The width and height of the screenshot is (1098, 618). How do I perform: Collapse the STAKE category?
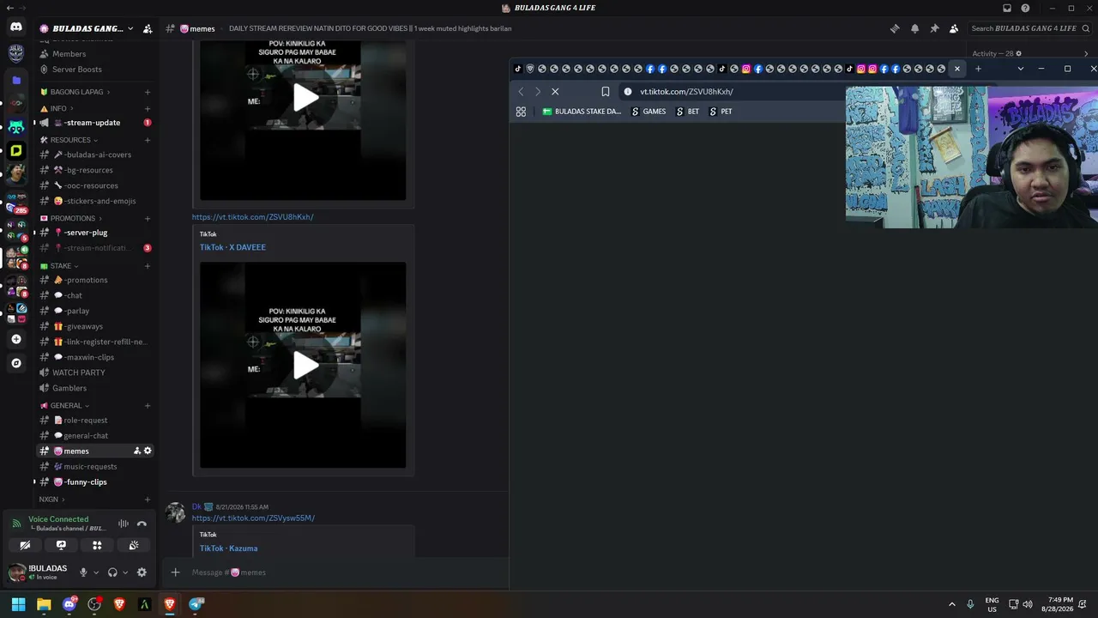61,266
